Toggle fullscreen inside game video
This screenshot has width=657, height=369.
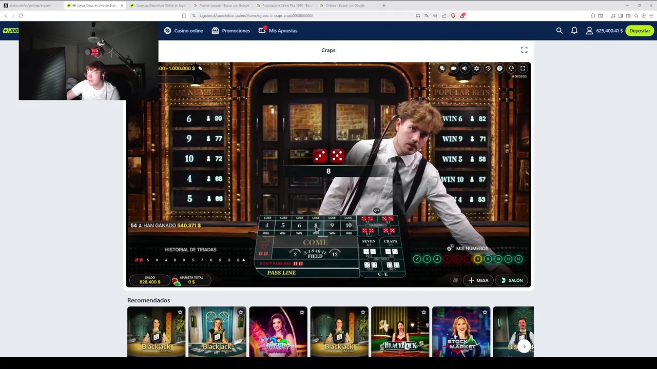click(x=523, y=68)
